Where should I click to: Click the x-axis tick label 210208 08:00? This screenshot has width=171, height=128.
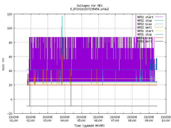point(132,119)
